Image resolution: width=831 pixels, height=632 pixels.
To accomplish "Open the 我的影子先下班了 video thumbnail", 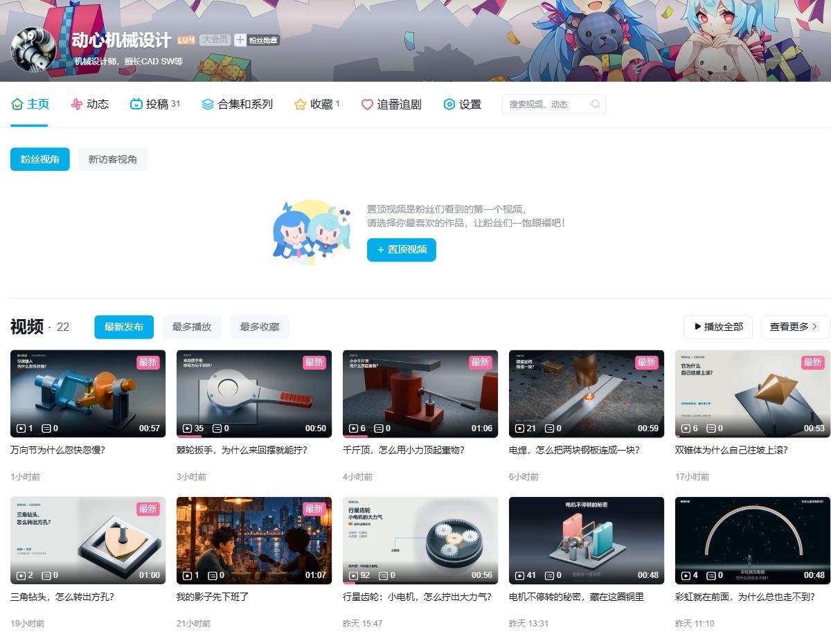I will 254,541.
